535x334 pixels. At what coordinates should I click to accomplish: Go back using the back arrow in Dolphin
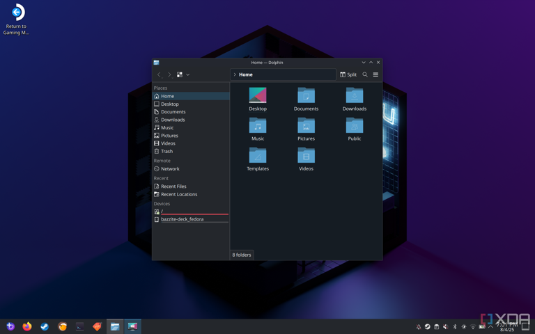(159, 74)
